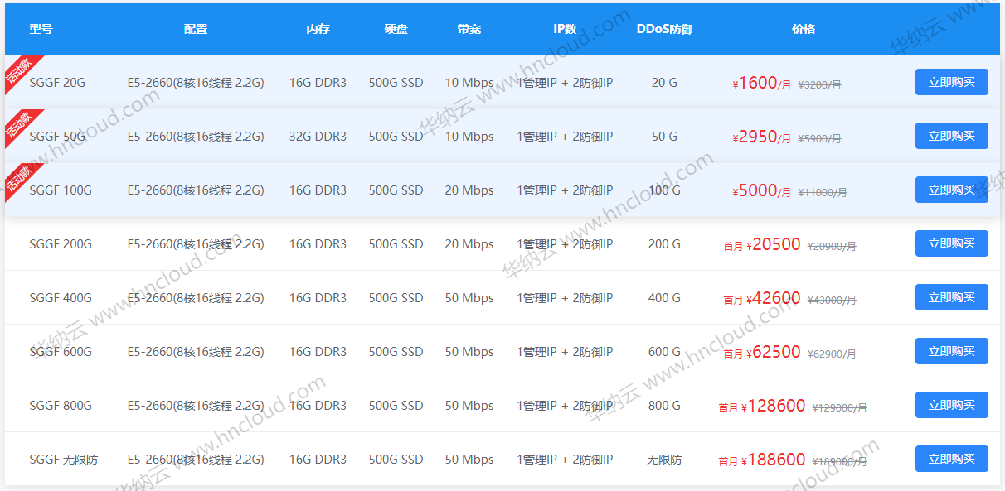Screen dimensions: 1005x491
Task: Click 立即购买 for SGGF 800G
Action: (951, 405)
